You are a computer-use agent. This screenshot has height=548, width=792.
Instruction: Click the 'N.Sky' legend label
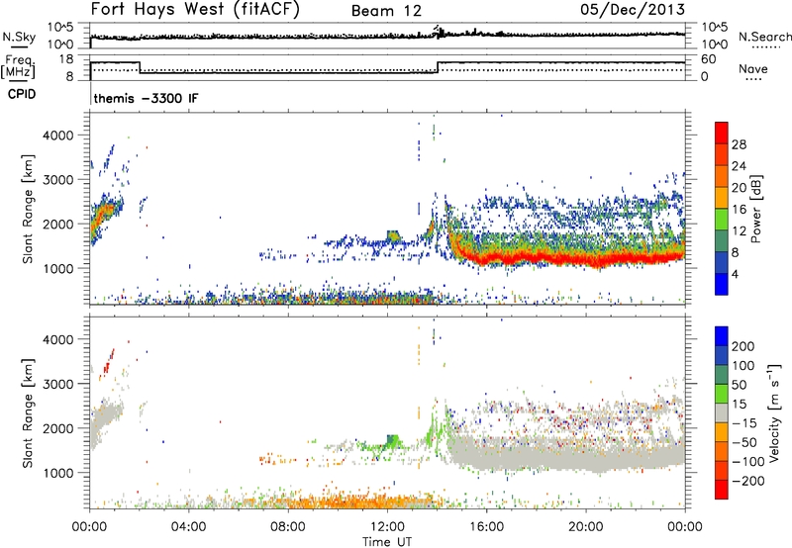pyautogui.click(x=19, y=37)
